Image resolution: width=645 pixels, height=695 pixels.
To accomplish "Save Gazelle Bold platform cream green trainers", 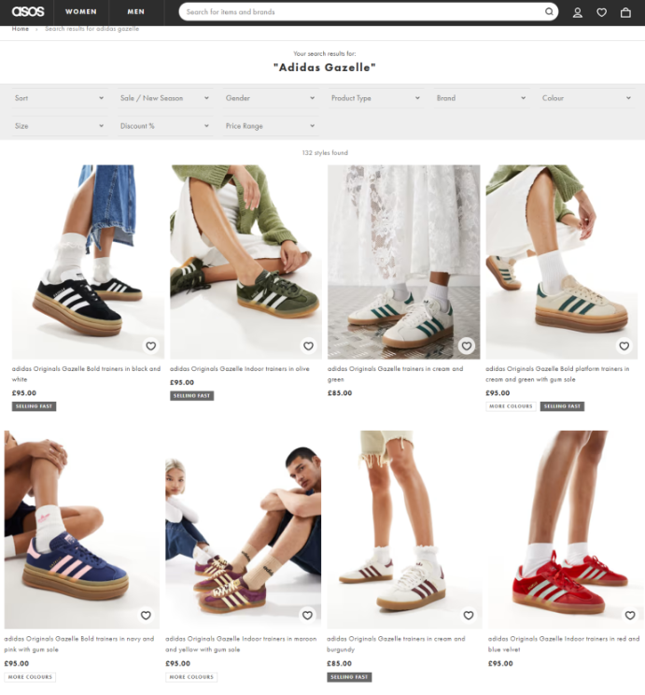I will (x=624, y=347).
